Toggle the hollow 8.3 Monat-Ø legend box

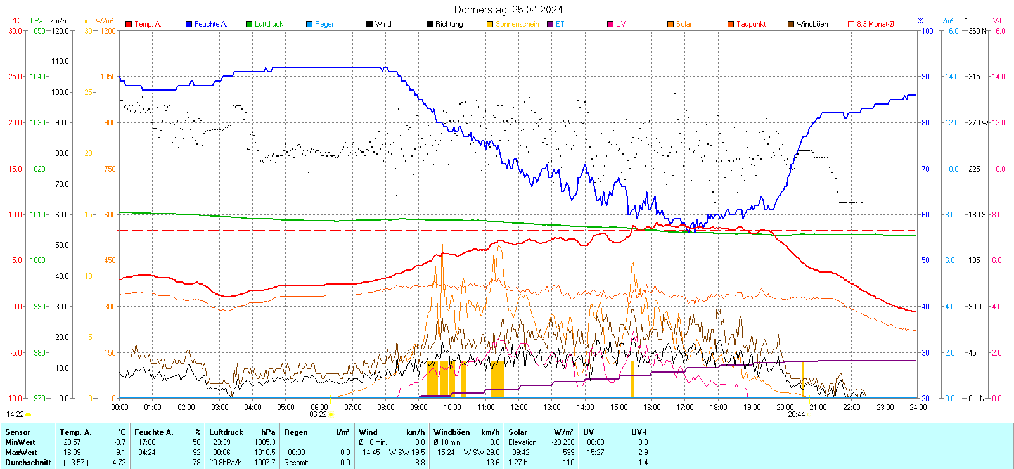point(851,24)
